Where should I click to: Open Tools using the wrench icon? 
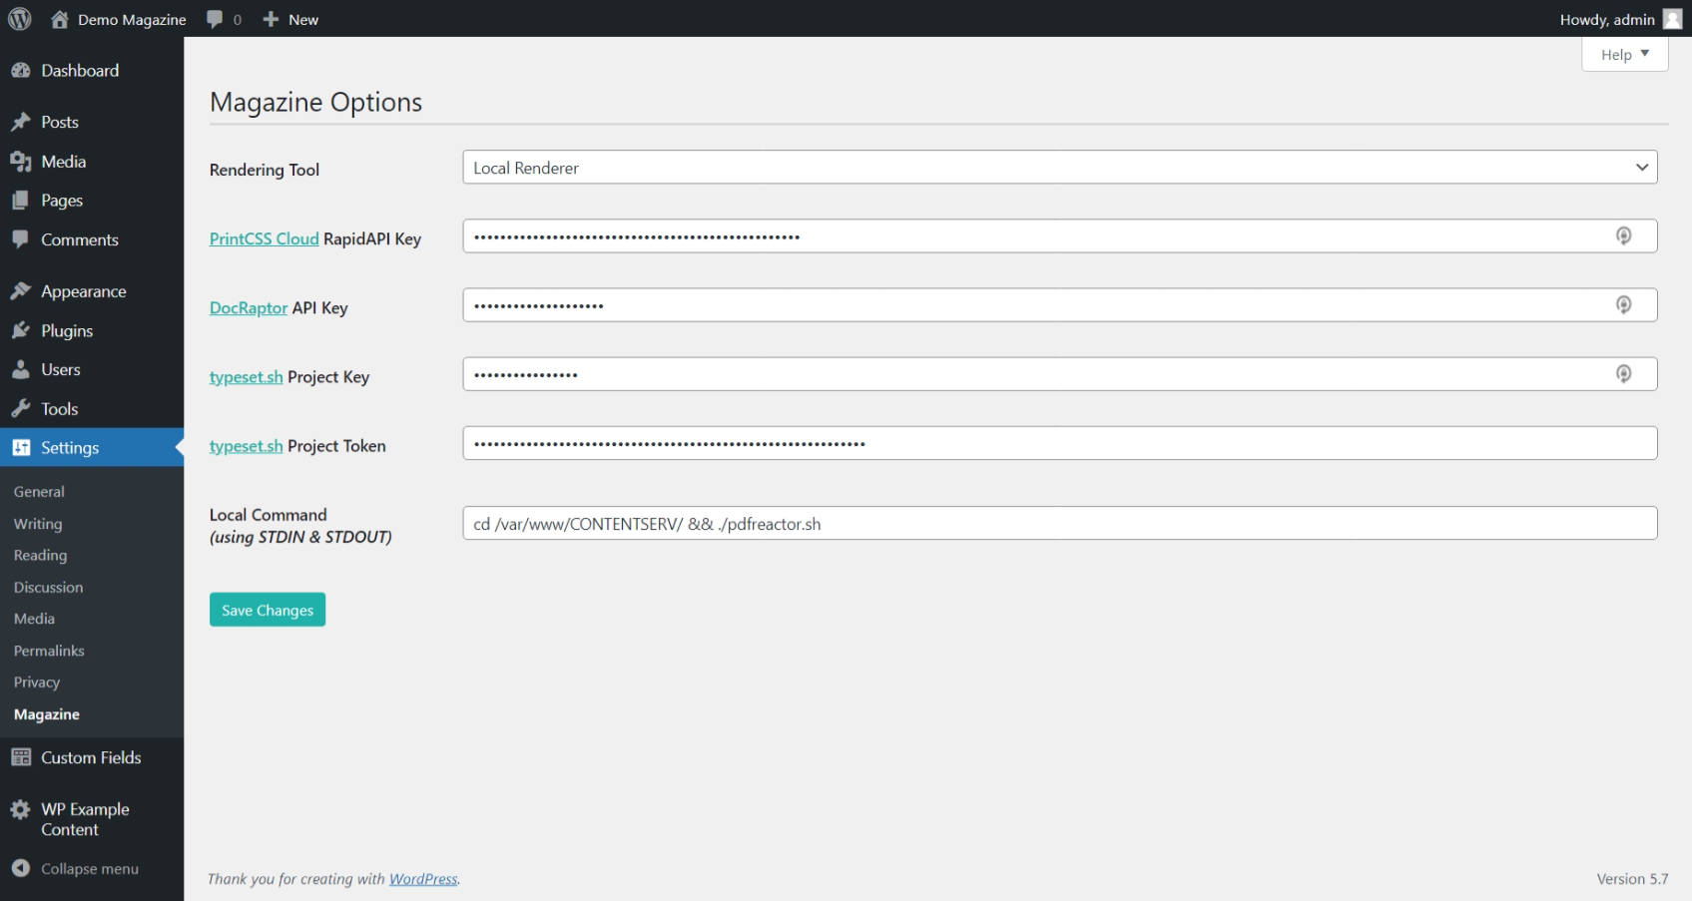click(22, 408)
